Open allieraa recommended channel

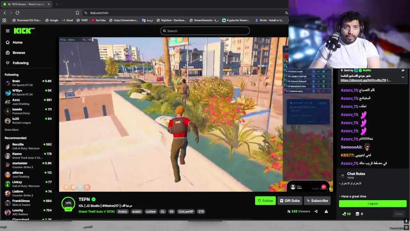pos(28,175)
